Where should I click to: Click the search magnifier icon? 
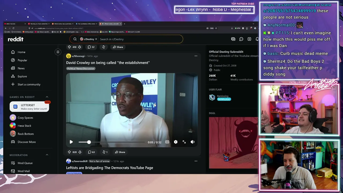(x=75, y=39)
